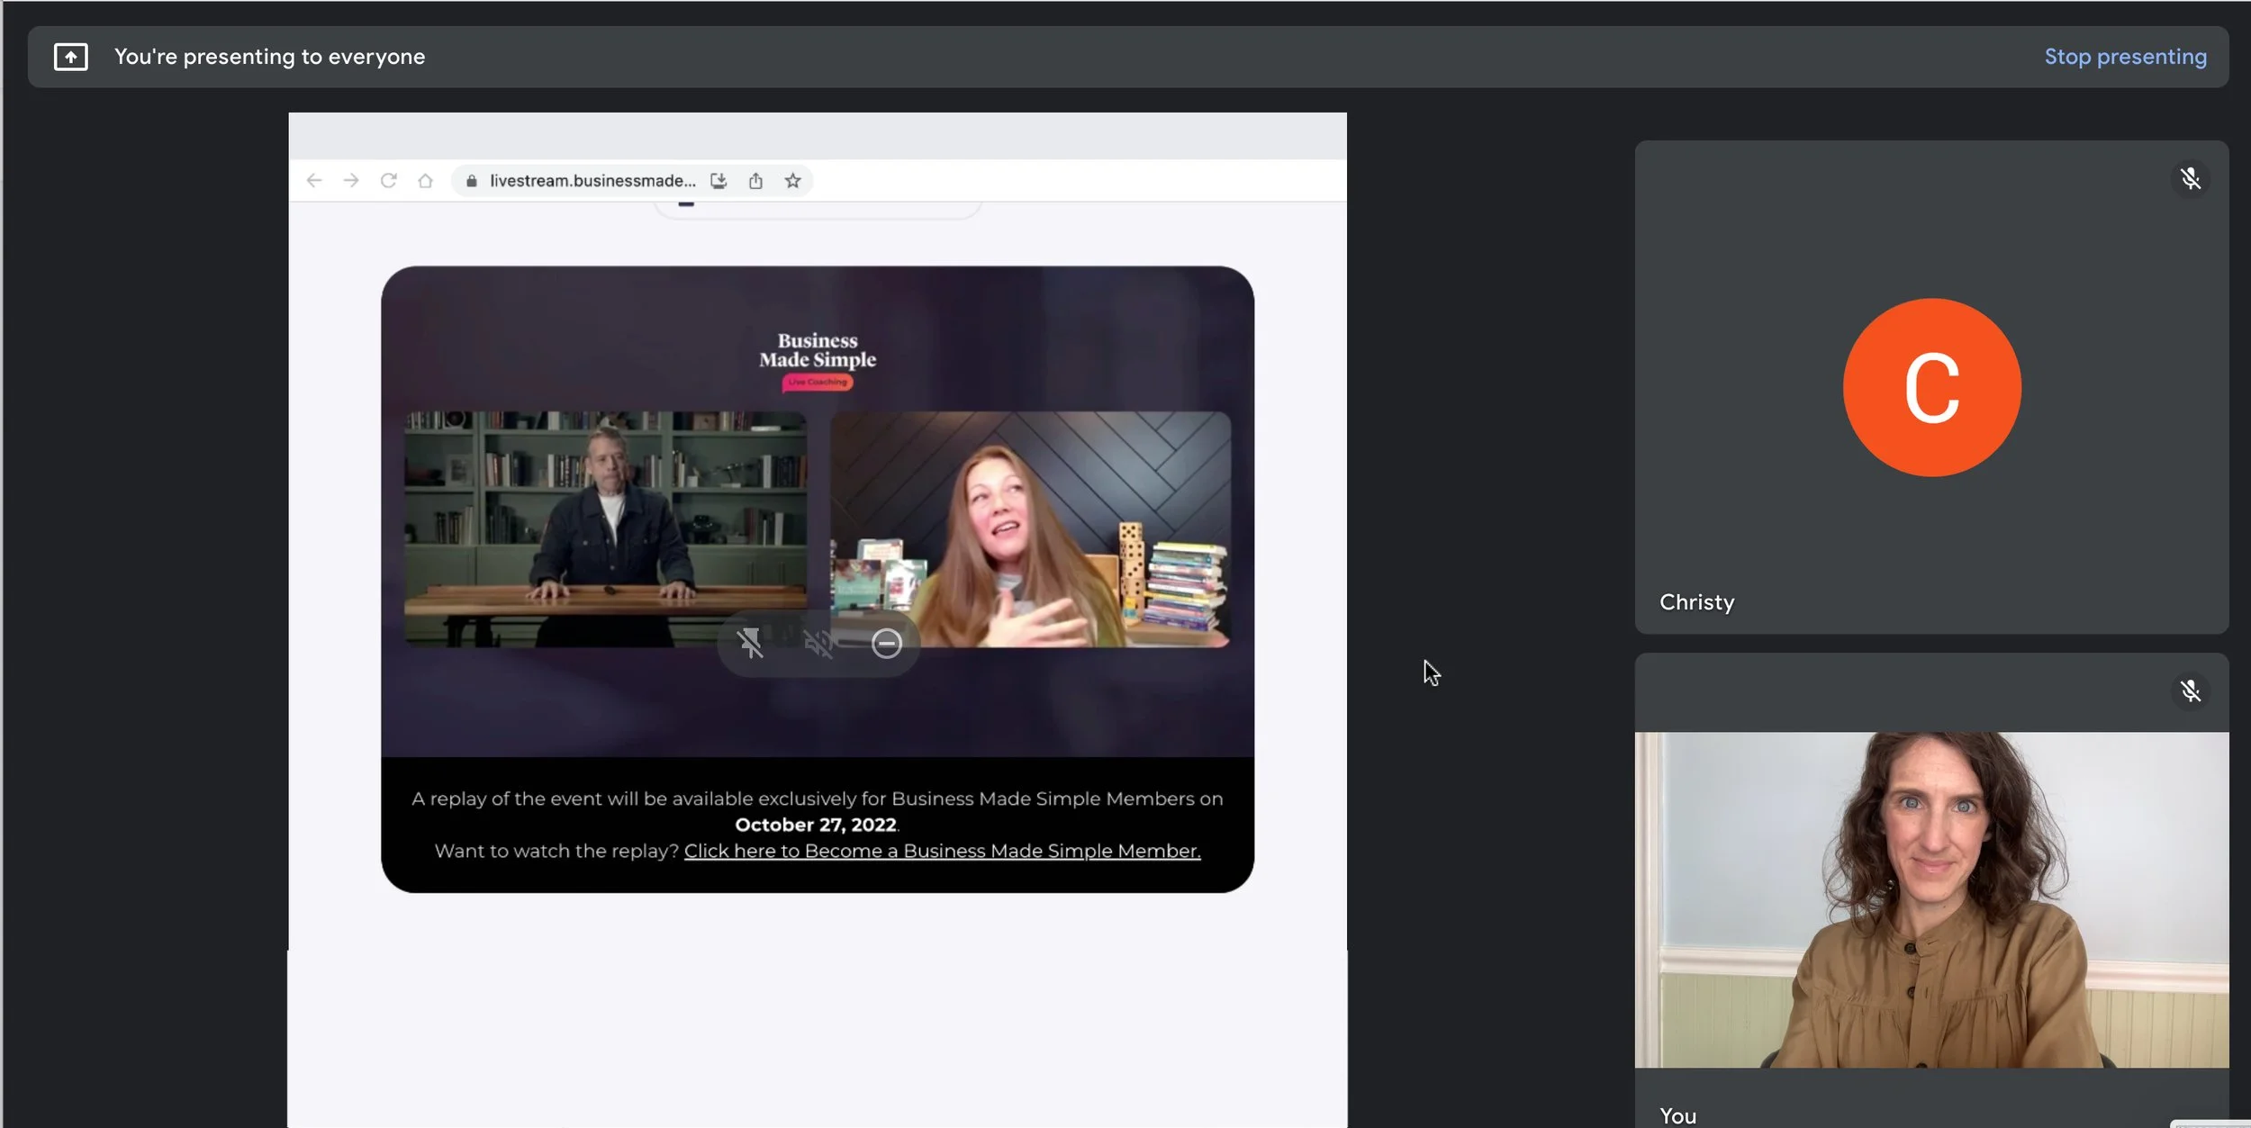Viewport: 2251px width, 1128px height.
Task: Unpin the presentation with pin icon
Action: pyautogui.click(x=750, y=643)
